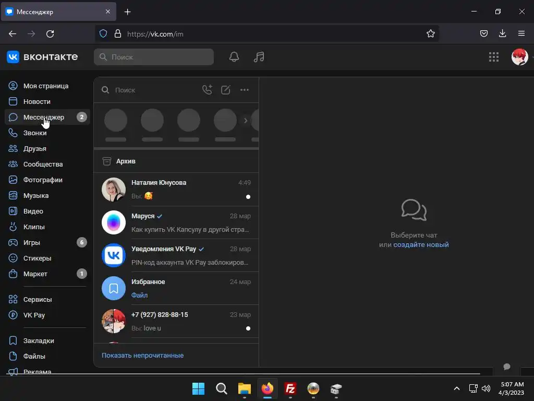Click the VK Pay ruble icon
534x401 pixels.
tap(13, 315)
